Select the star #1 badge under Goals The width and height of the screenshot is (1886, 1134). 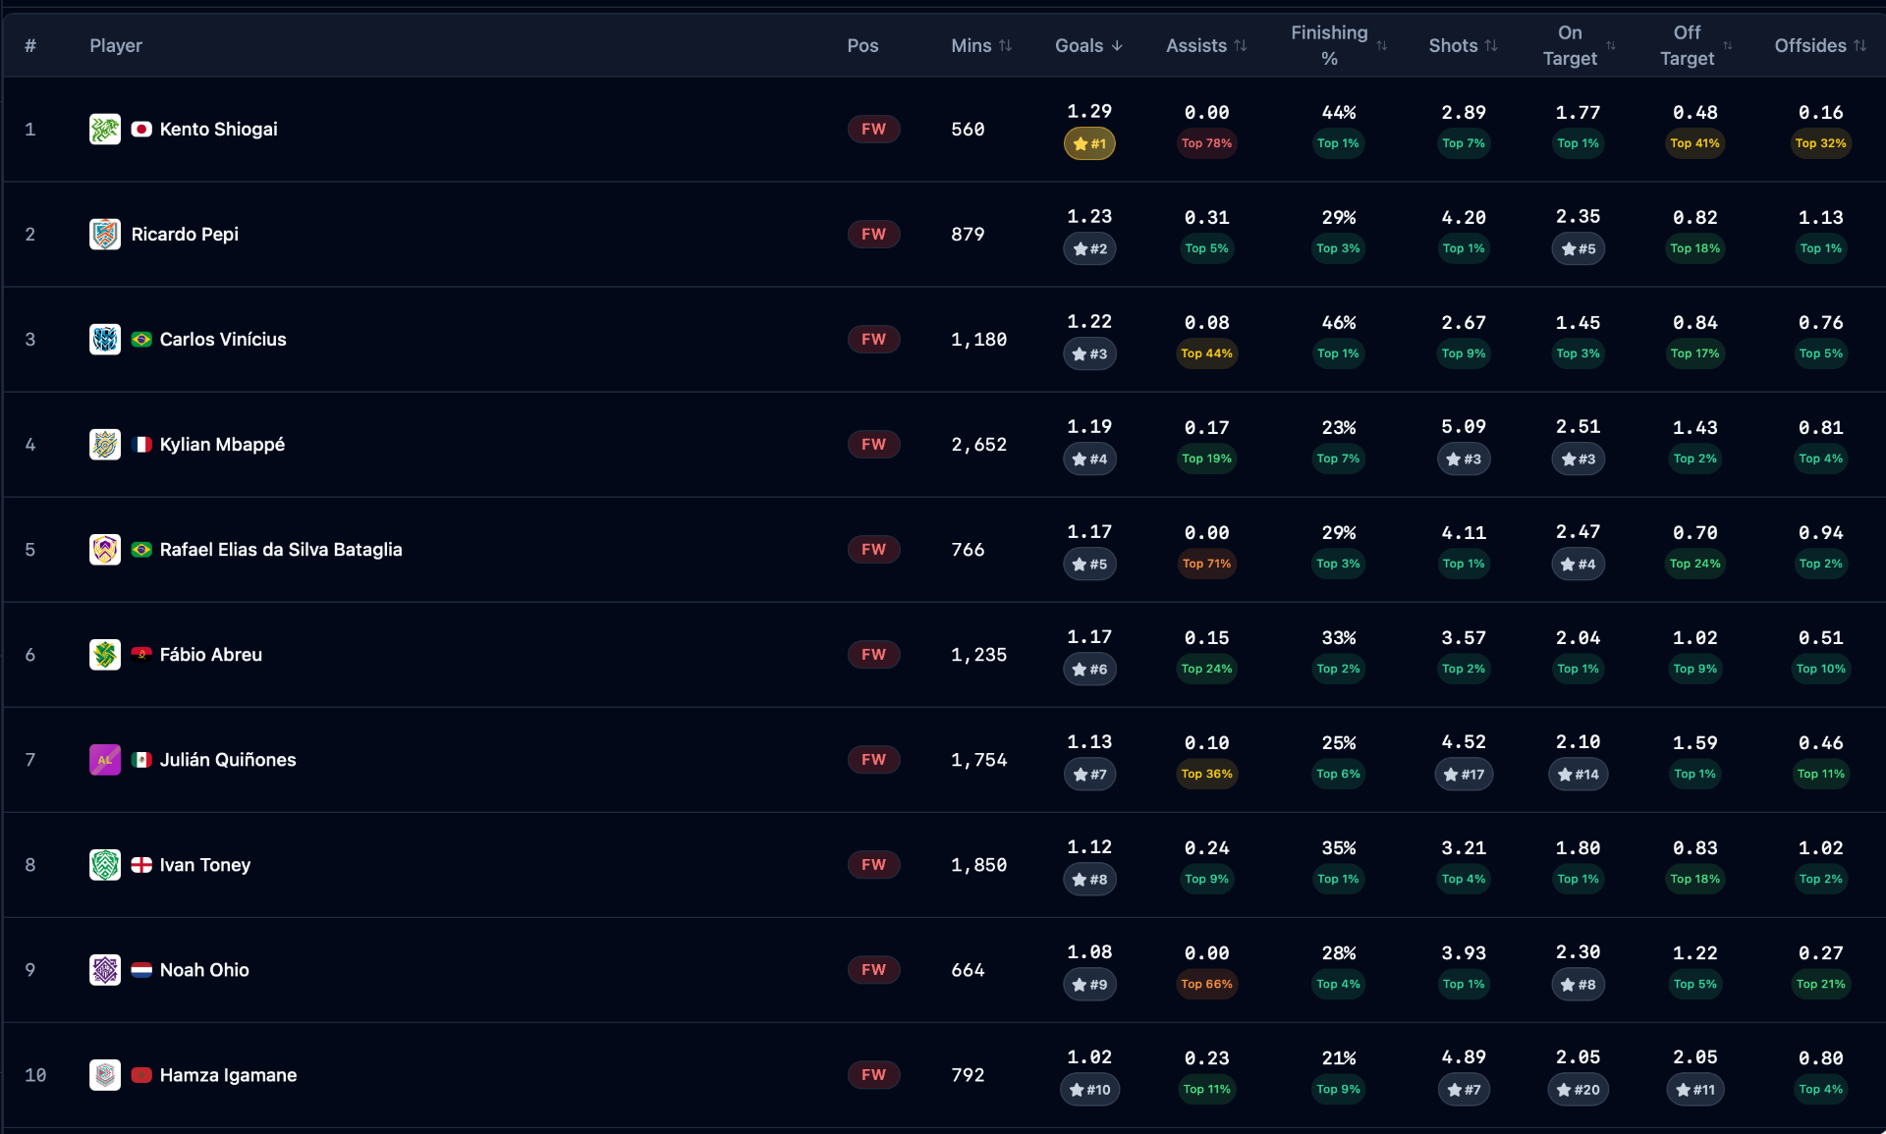[1089, 143]
